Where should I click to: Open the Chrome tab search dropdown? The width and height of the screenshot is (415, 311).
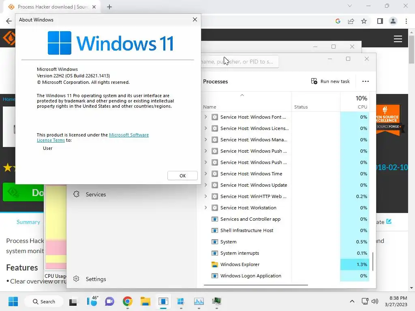[350, 6]
